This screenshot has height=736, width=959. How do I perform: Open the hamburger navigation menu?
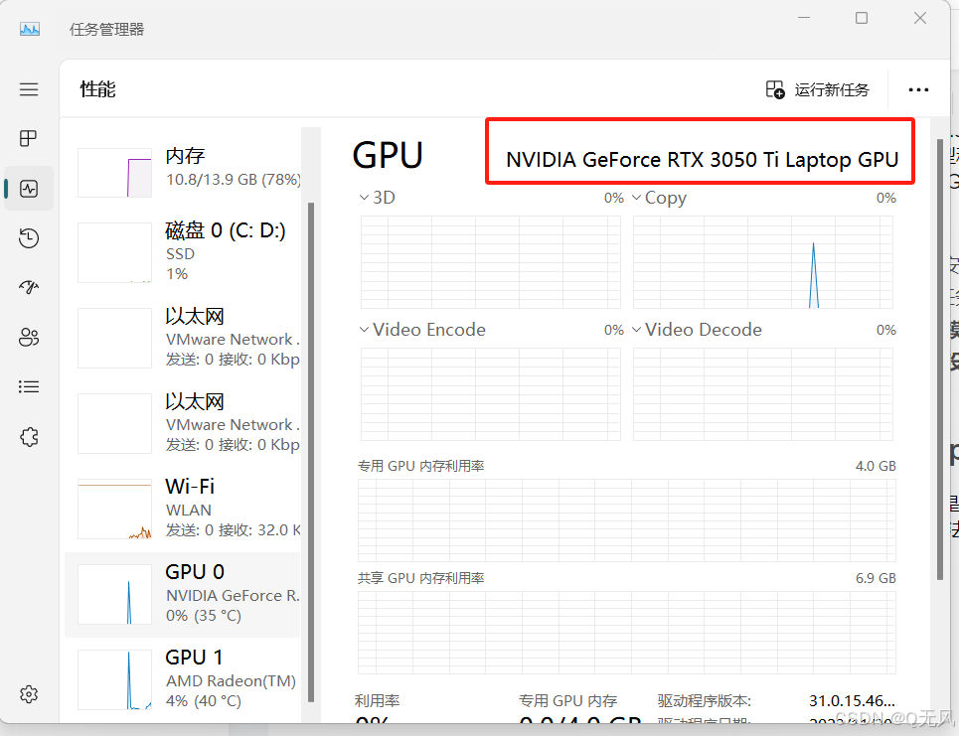[x=29, y=89]
